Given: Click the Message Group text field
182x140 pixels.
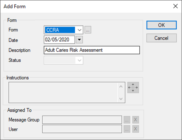Looking at the screenshot, I should coord(82,120).
